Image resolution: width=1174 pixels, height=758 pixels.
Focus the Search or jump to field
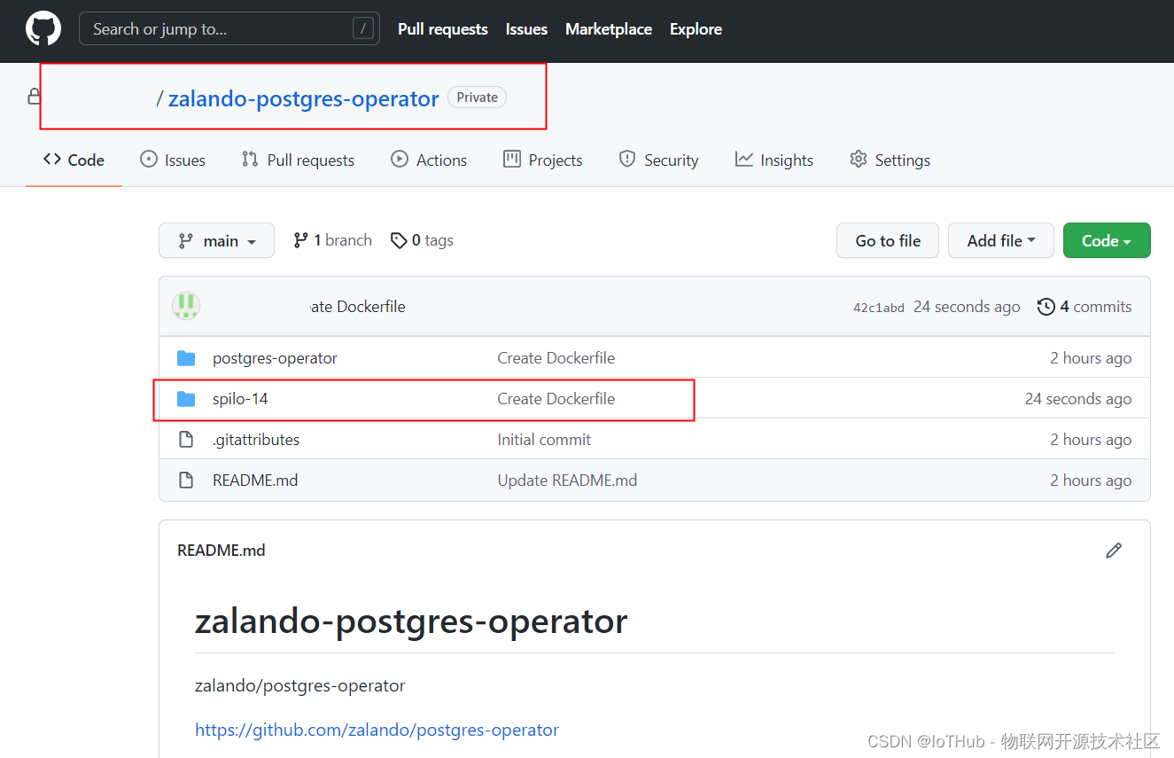click(x=229, y=28)
